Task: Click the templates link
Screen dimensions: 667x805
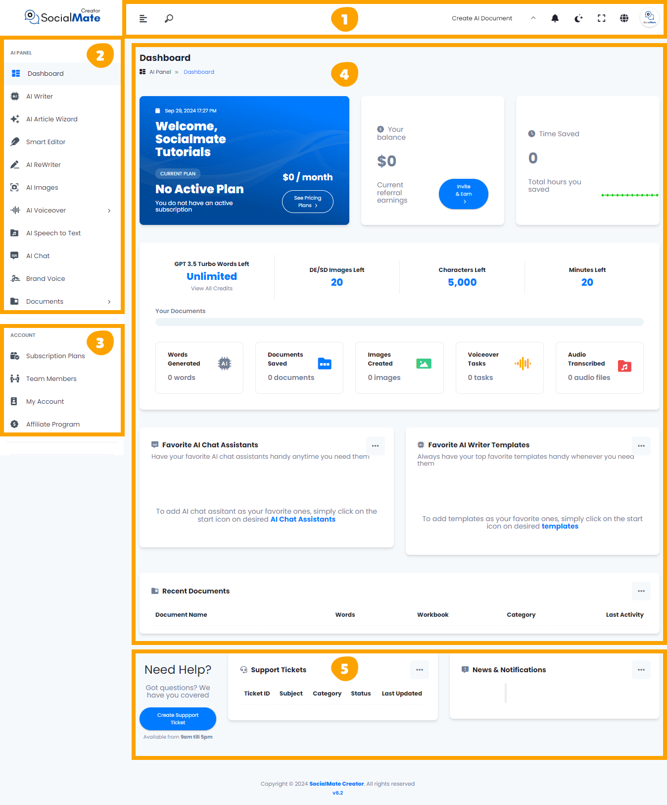Action: coord(560,526)
